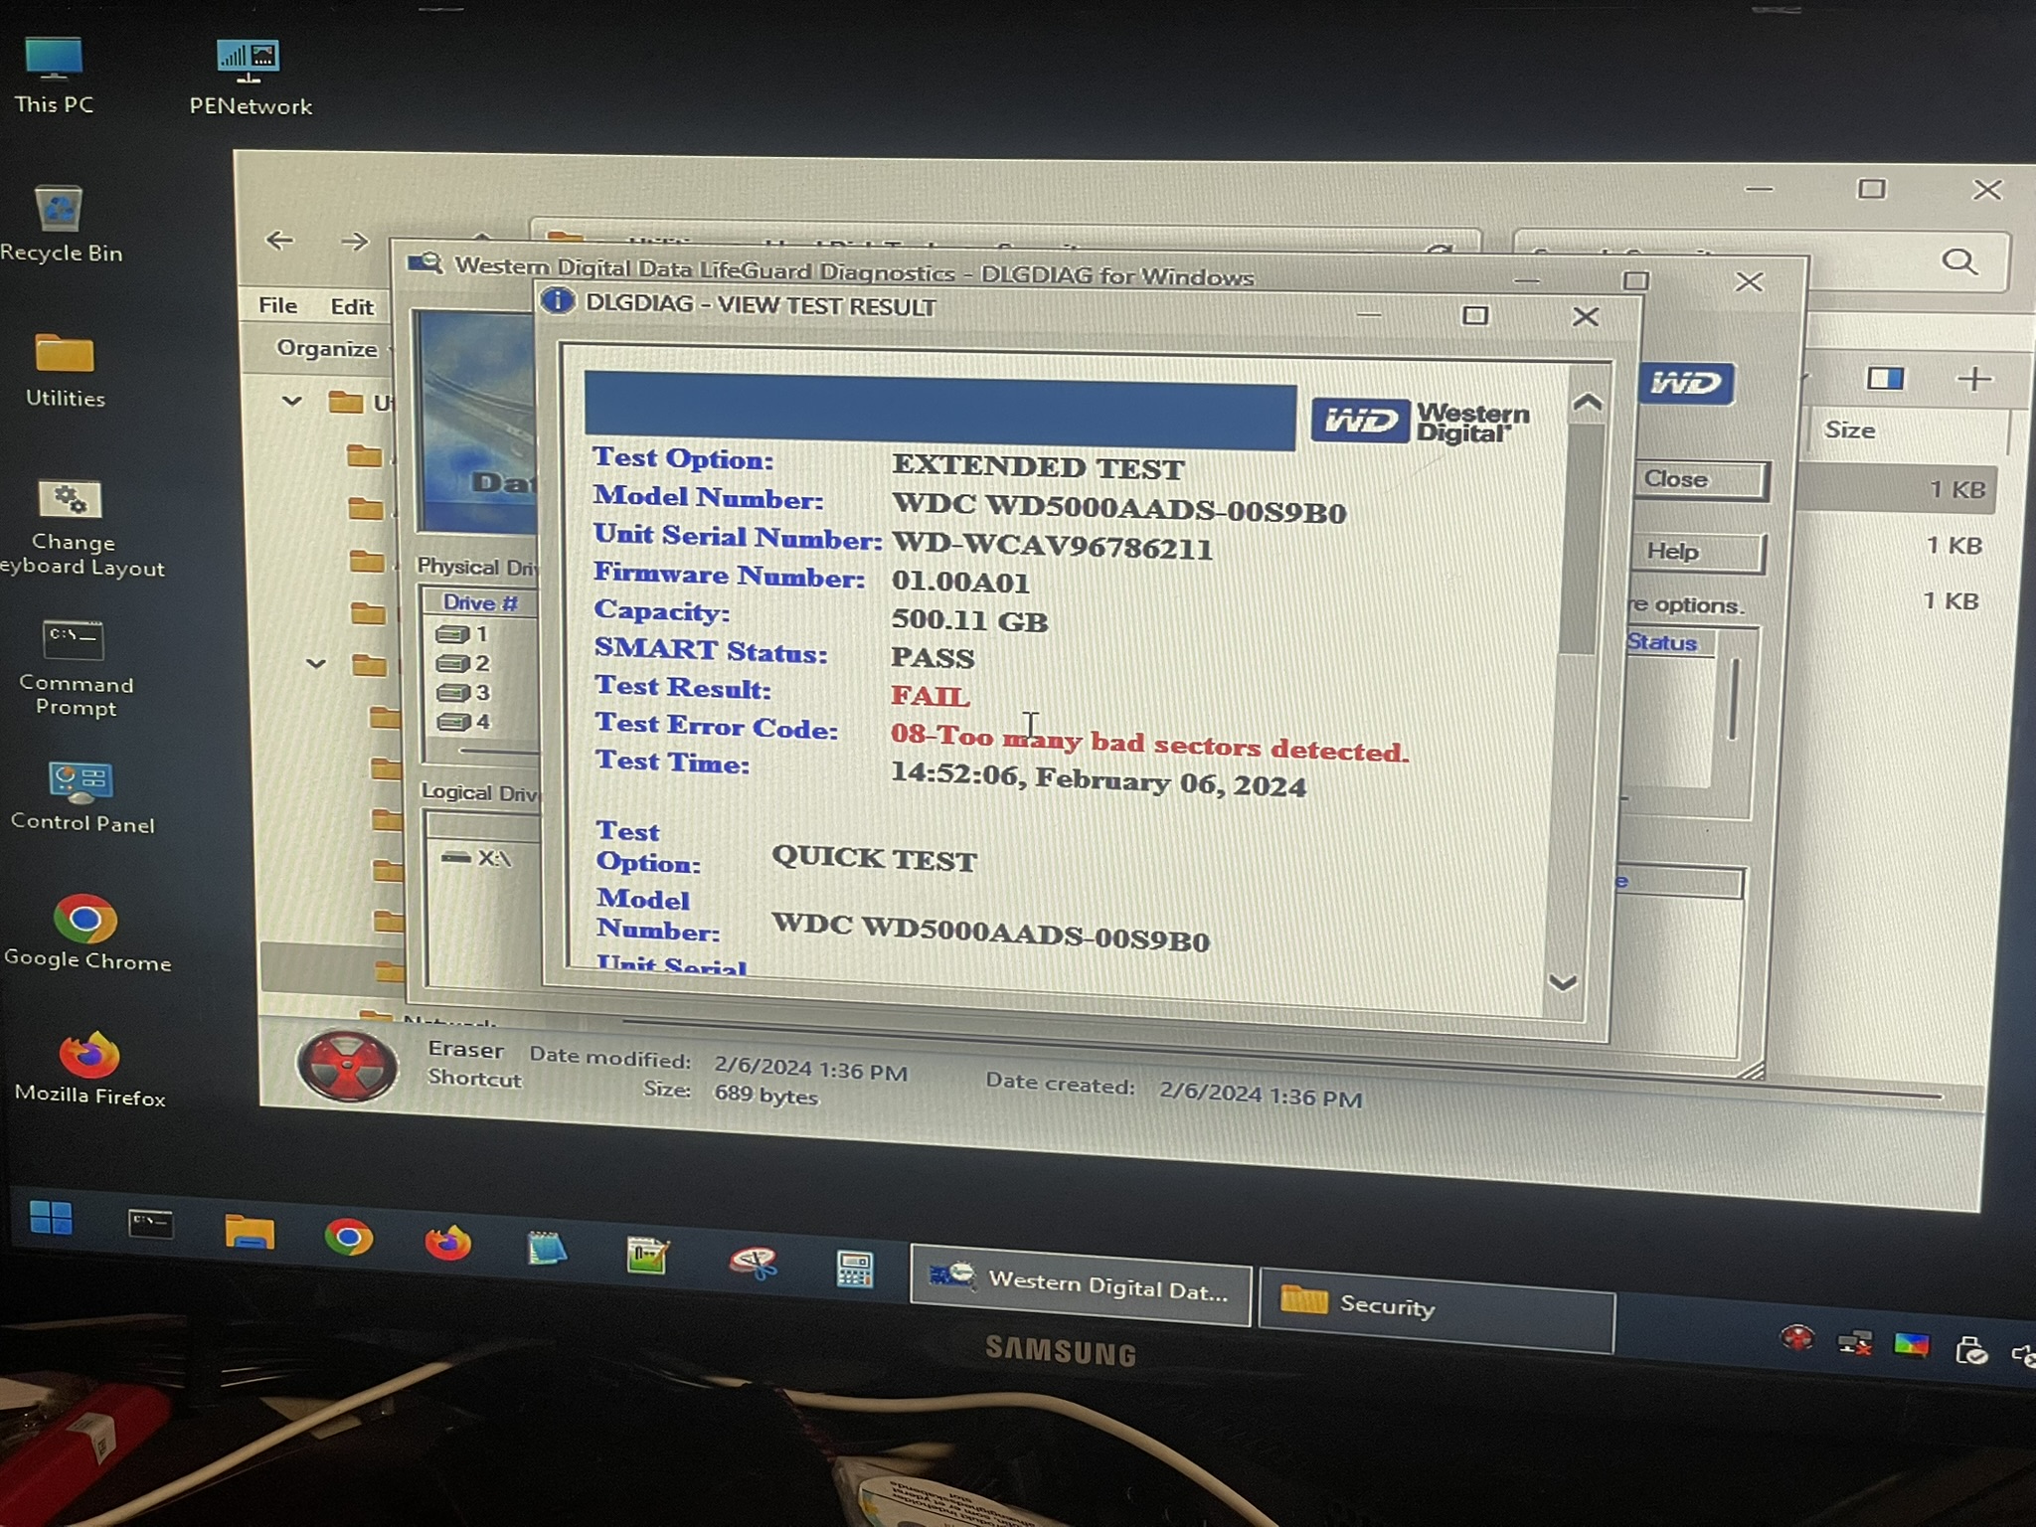Open the This PC desktop icon

pos(54,76)
